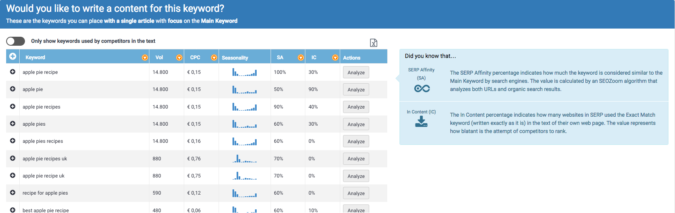Viewport: 675px width, 213px height.
Task: View seasonality chart for 'recipe for apple pies'
Action: (245, 193)
